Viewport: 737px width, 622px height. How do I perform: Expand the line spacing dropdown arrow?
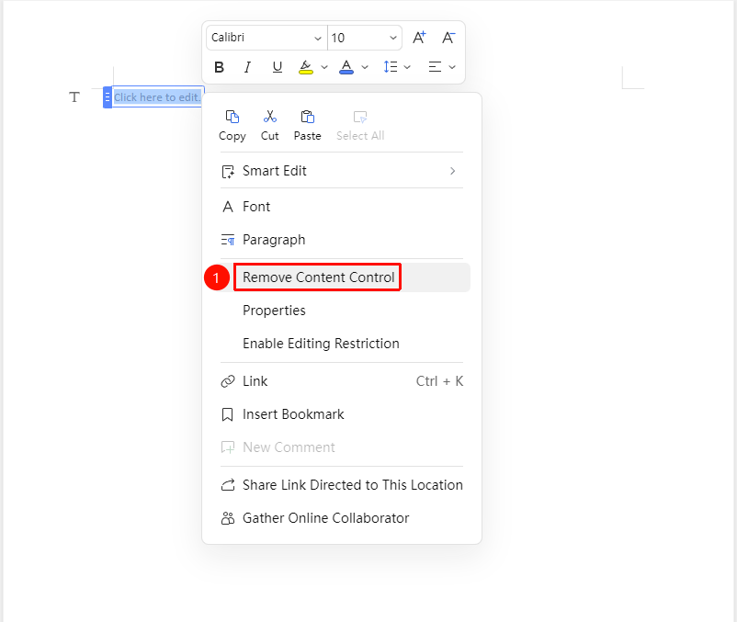click(407, 67)
